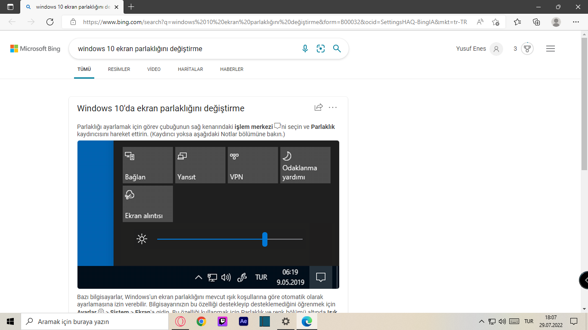
Task: View site information lock icon
Action: (73, 22)
